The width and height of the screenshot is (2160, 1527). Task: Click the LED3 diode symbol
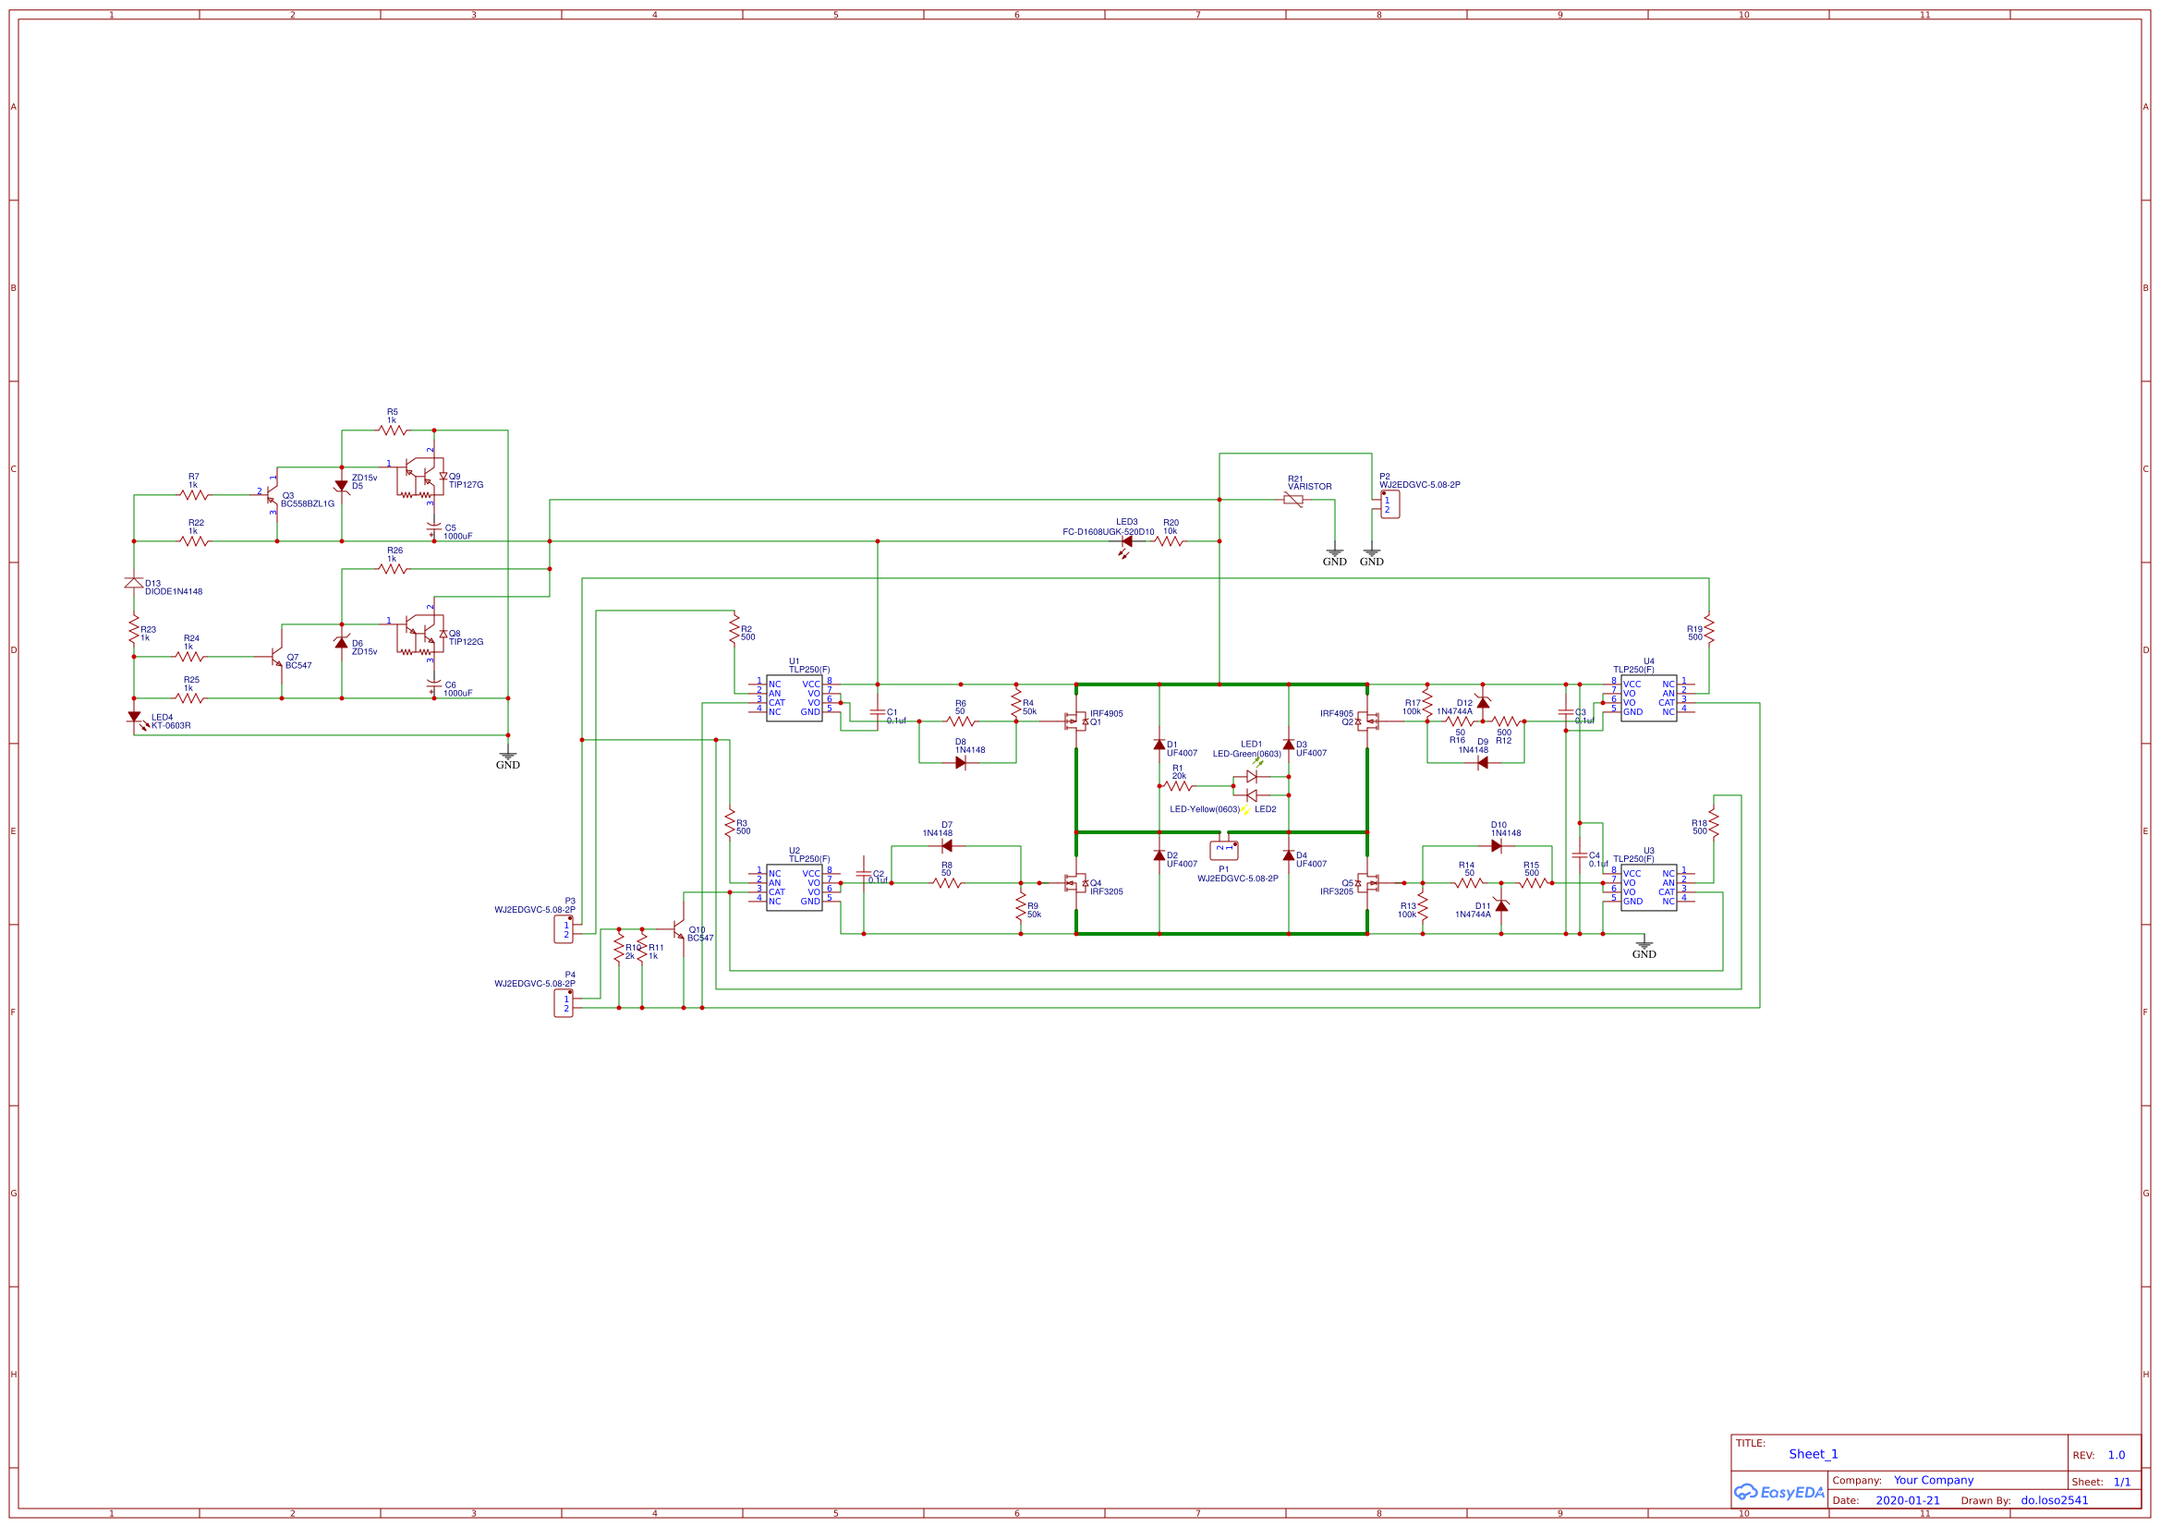tap(1126, 542)
